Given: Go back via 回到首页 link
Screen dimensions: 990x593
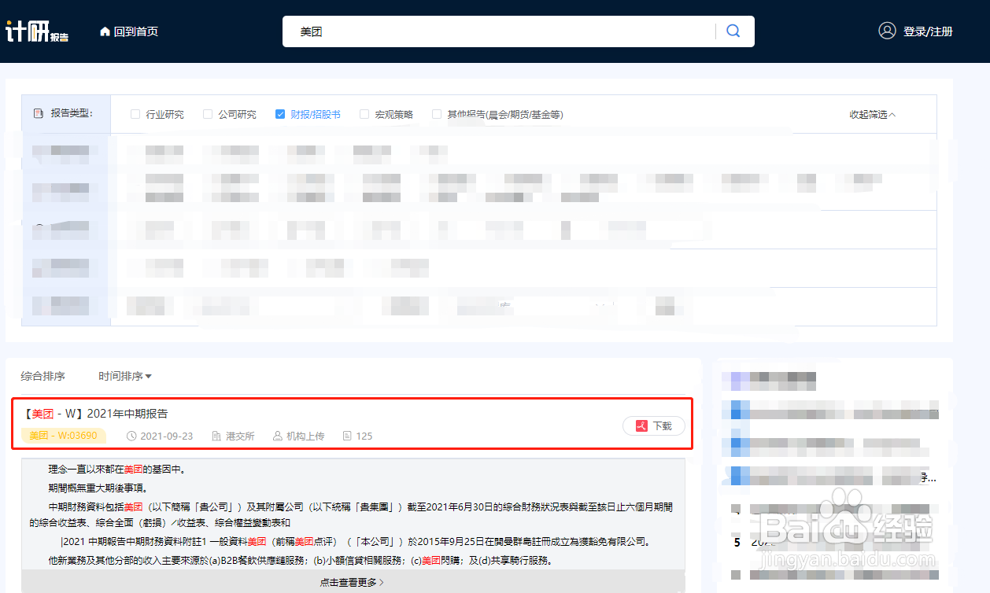Looking at the screenshot, I should pyautogui.click(x=136, y=31).
